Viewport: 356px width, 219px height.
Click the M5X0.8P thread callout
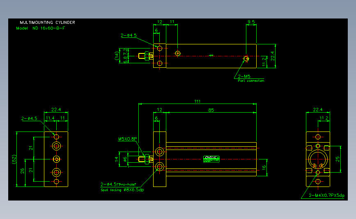pyautogui.click(x=128, y=139)
